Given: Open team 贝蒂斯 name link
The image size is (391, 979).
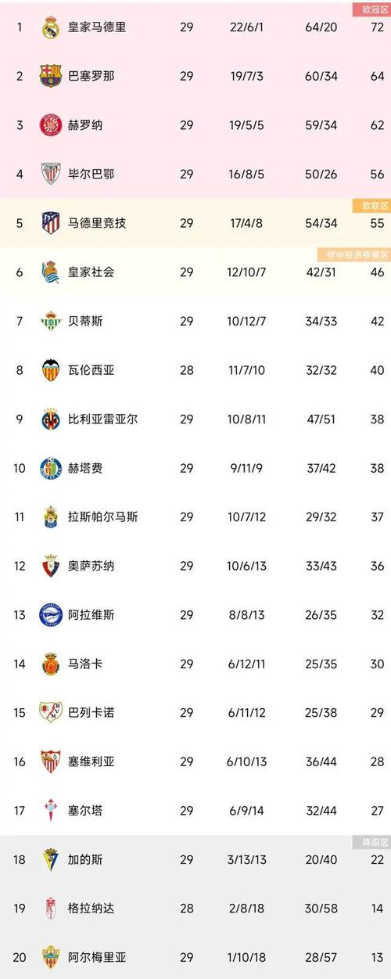Looking at the screenshot, I should 87,321.
